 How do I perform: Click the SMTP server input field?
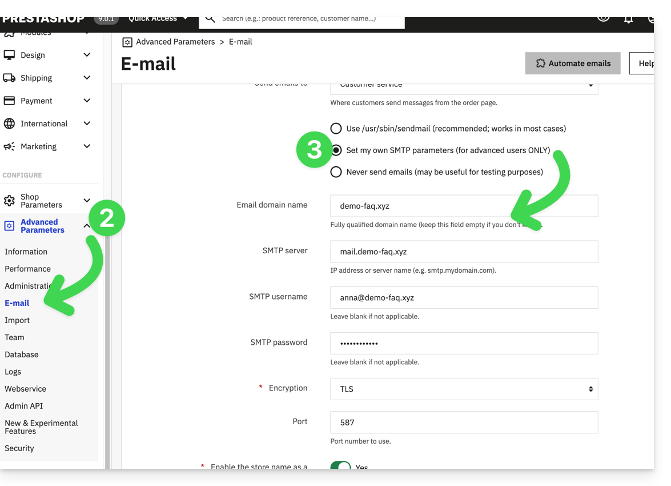[464, 252]
